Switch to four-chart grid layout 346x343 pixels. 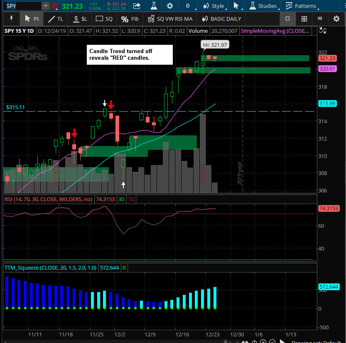pyautogui.click(x=304, y=19)
